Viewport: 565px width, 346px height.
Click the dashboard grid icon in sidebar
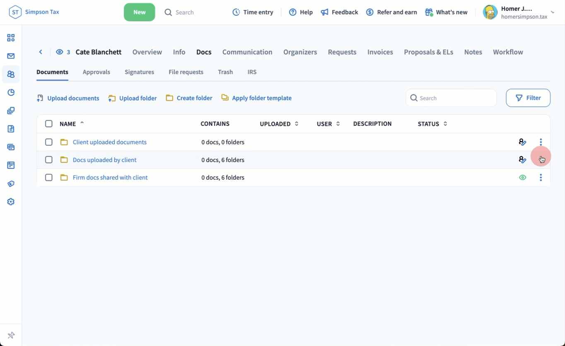(11, 38)
